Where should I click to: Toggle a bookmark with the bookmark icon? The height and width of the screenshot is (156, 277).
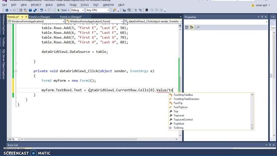[x=147, y=10]
